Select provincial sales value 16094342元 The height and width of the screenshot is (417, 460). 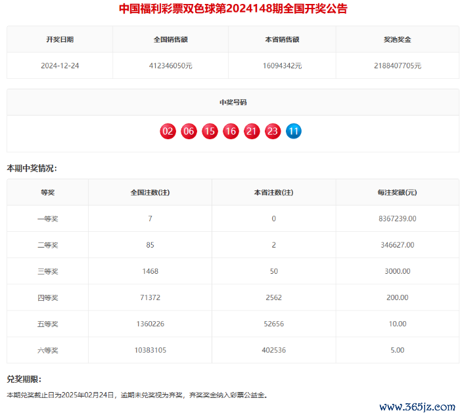tap(282, 66)
